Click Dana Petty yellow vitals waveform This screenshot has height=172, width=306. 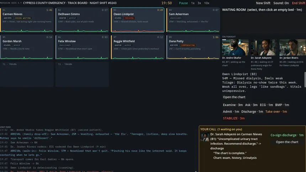[193, 58]
